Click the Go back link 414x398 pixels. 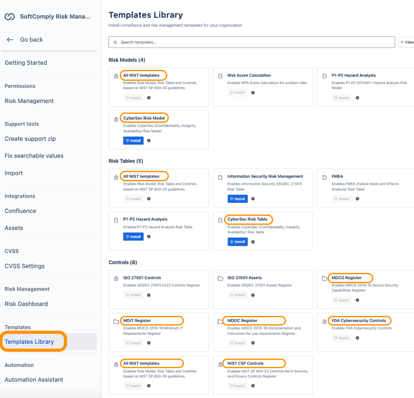click(31, 39)
